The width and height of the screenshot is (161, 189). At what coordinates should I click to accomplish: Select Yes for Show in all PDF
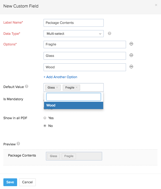[x=45, y=118]
